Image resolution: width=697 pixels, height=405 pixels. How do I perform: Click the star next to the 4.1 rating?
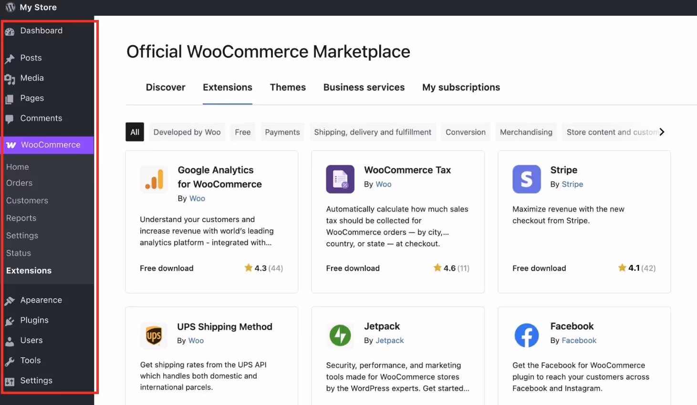[x=622, y=268]
